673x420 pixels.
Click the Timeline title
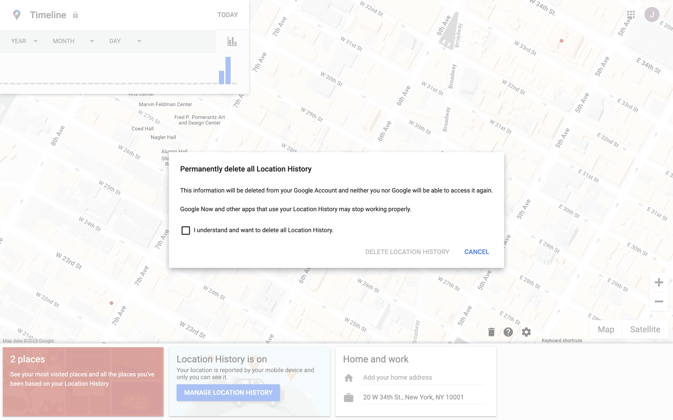point(48,15)
